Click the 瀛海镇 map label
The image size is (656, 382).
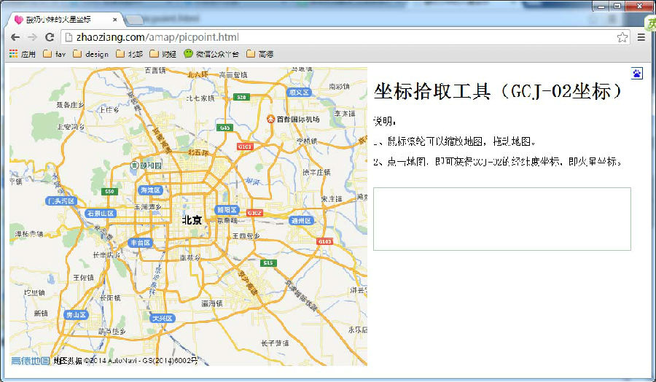coord(212,303)
